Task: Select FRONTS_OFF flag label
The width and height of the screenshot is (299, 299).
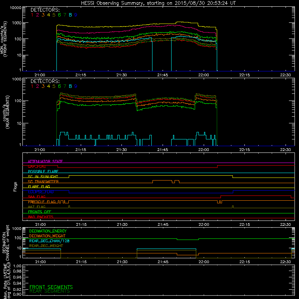Action: tap(40, 212)
